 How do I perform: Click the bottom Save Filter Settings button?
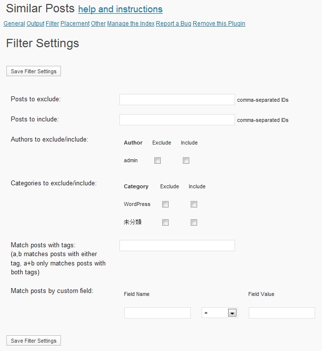point(33,341)
